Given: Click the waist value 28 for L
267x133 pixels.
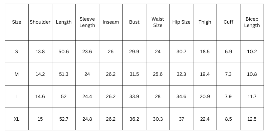Looking at the screenshot, I should [x=158, y=96].
